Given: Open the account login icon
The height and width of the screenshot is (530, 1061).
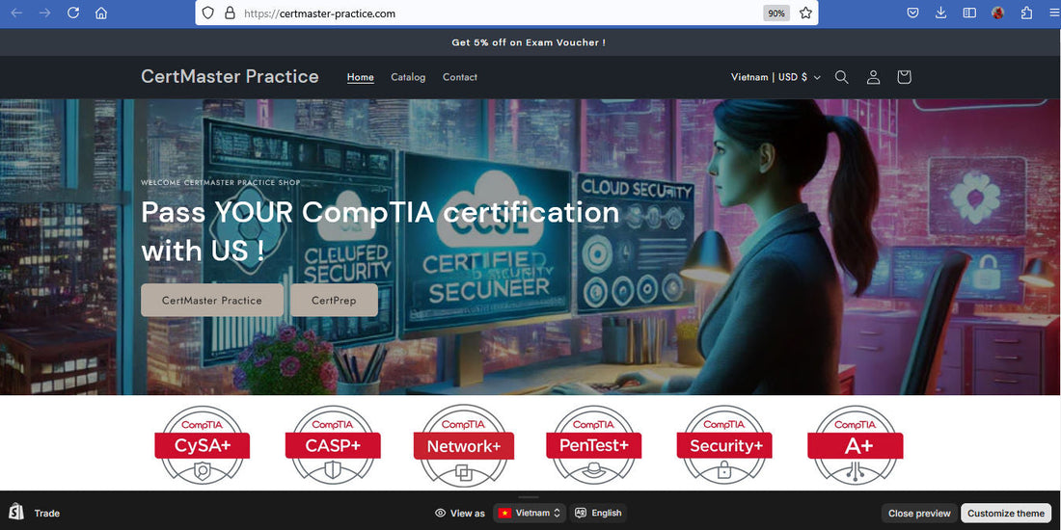Looking at the screenshot, I should 873,77.
